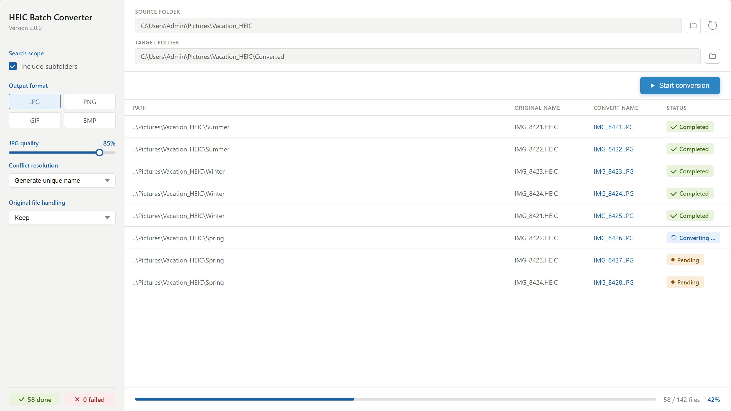The width and height of the screenshot is (731, 411).
Task: Open converted file IMG_8422.JPG
Action: (614, 149)
